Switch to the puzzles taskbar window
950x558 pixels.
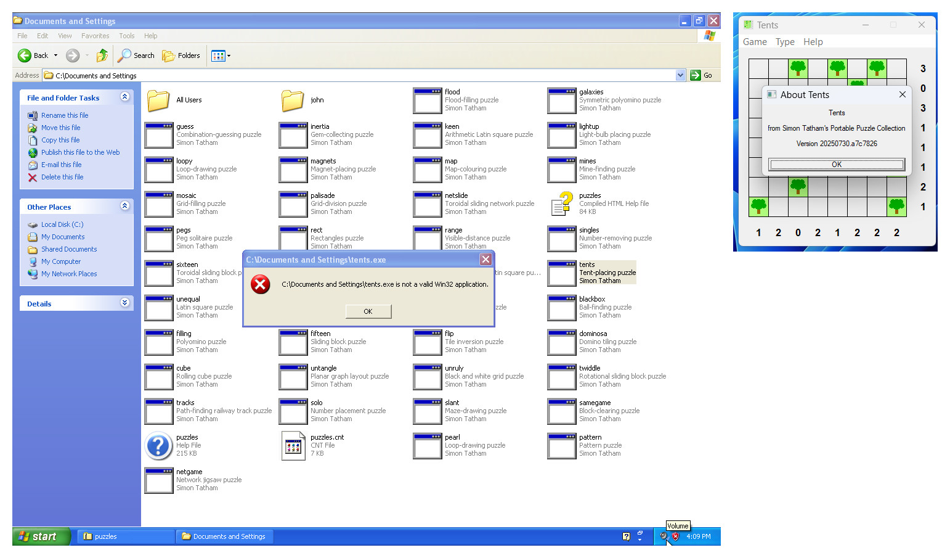(x=126, y=536)
